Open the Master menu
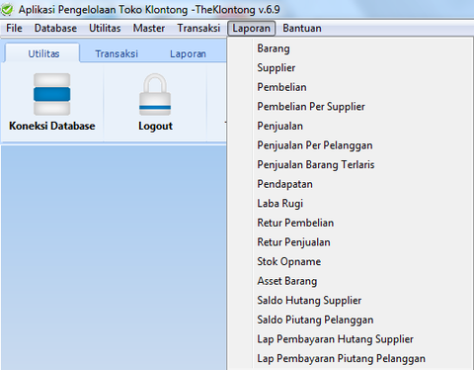 (x=149, y=28)
